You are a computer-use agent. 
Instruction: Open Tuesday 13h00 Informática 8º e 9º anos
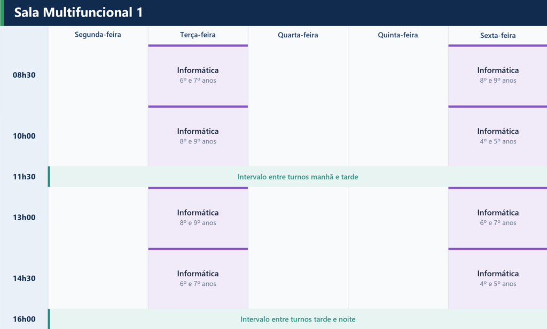(x=198, y=217)
